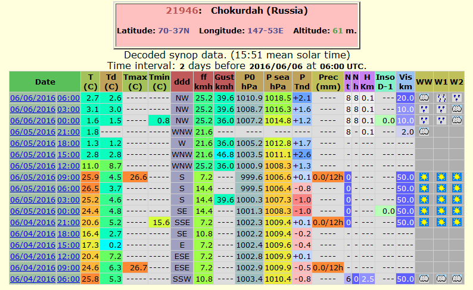This screenshot has height=290, width=473.
Task: Click the W2 shower icon for 06/06/2016 06:00
Action: 457,98
